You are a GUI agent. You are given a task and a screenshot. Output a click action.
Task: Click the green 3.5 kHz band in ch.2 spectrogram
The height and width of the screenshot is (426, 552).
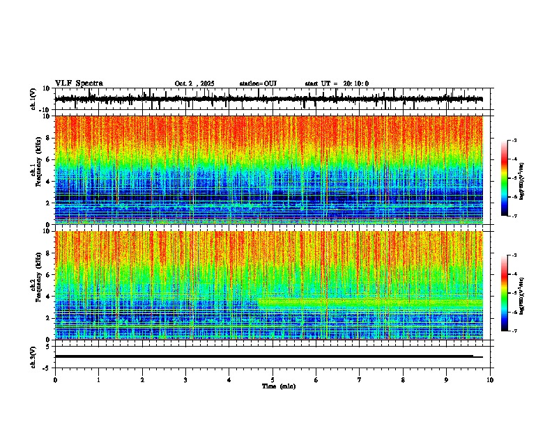370,303
